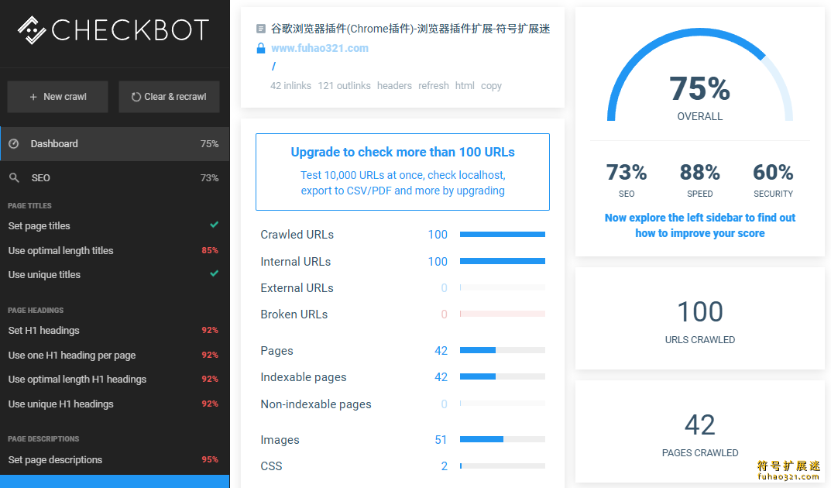Open the Dashboard section

(115, 143)
